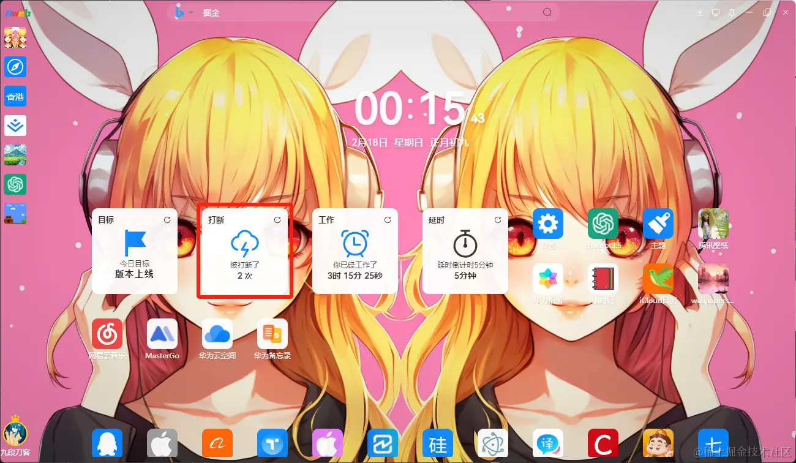Image resolution: width=796 pixels, height=463 pixels.
Task: Open the cartoon character game dock icon
Action: (658, 443)
